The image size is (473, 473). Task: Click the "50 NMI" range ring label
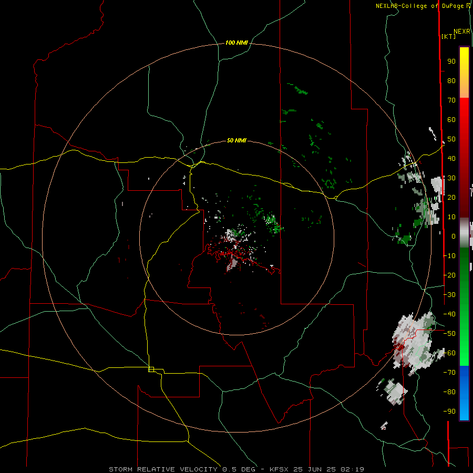[x=236, y=140]
